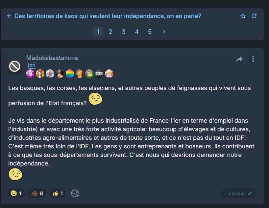The image size is (269, 208).
Task: Click the back arrow beside the topic title
Action: [x=9, y=16]
